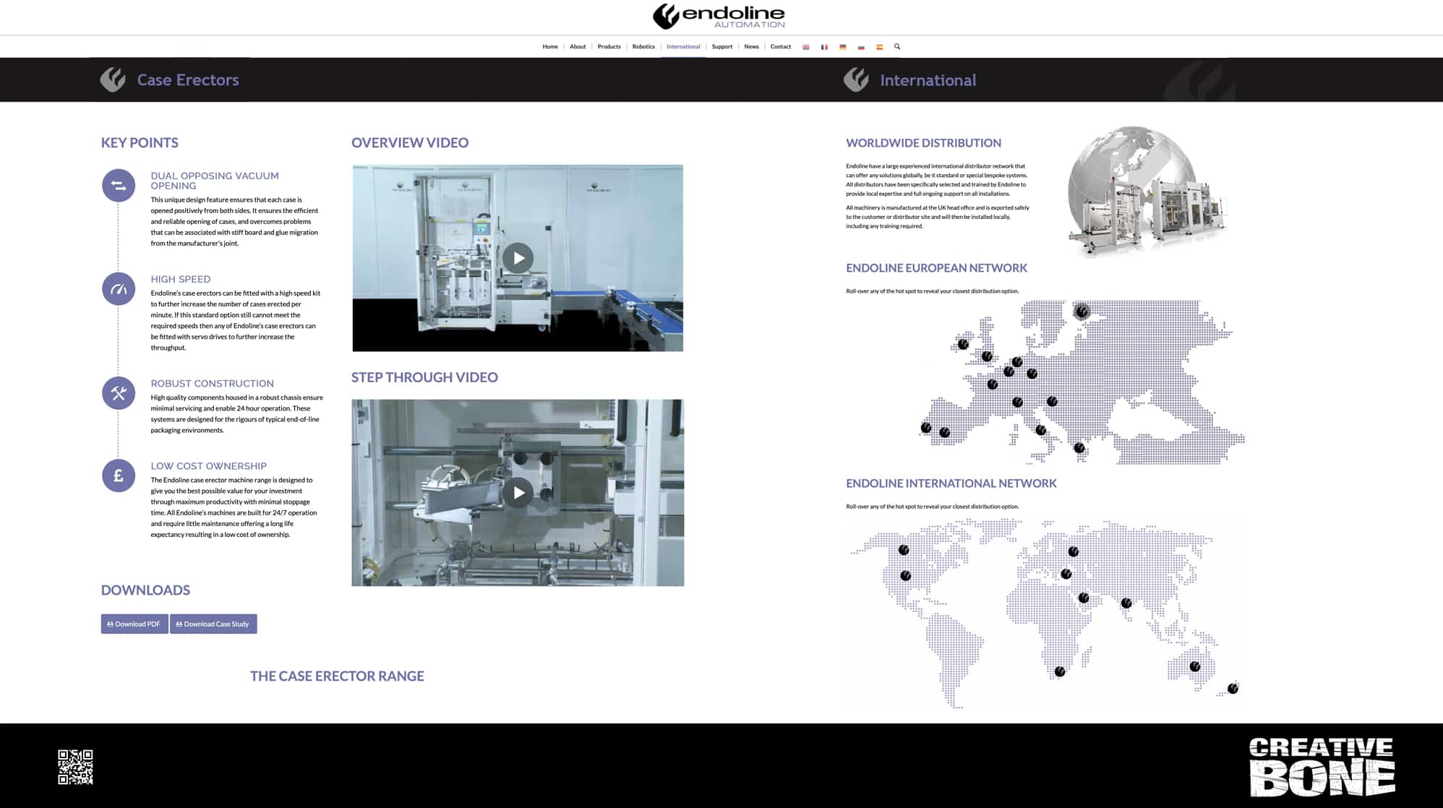Select the Portugal hotspot on European map
The width and height of the screenshot is (1443, 808).
tap(926, 428)
